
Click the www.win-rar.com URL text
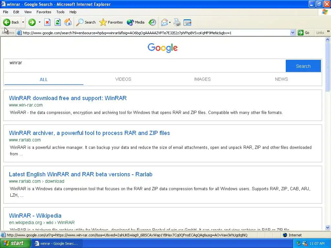pos(26,105)
